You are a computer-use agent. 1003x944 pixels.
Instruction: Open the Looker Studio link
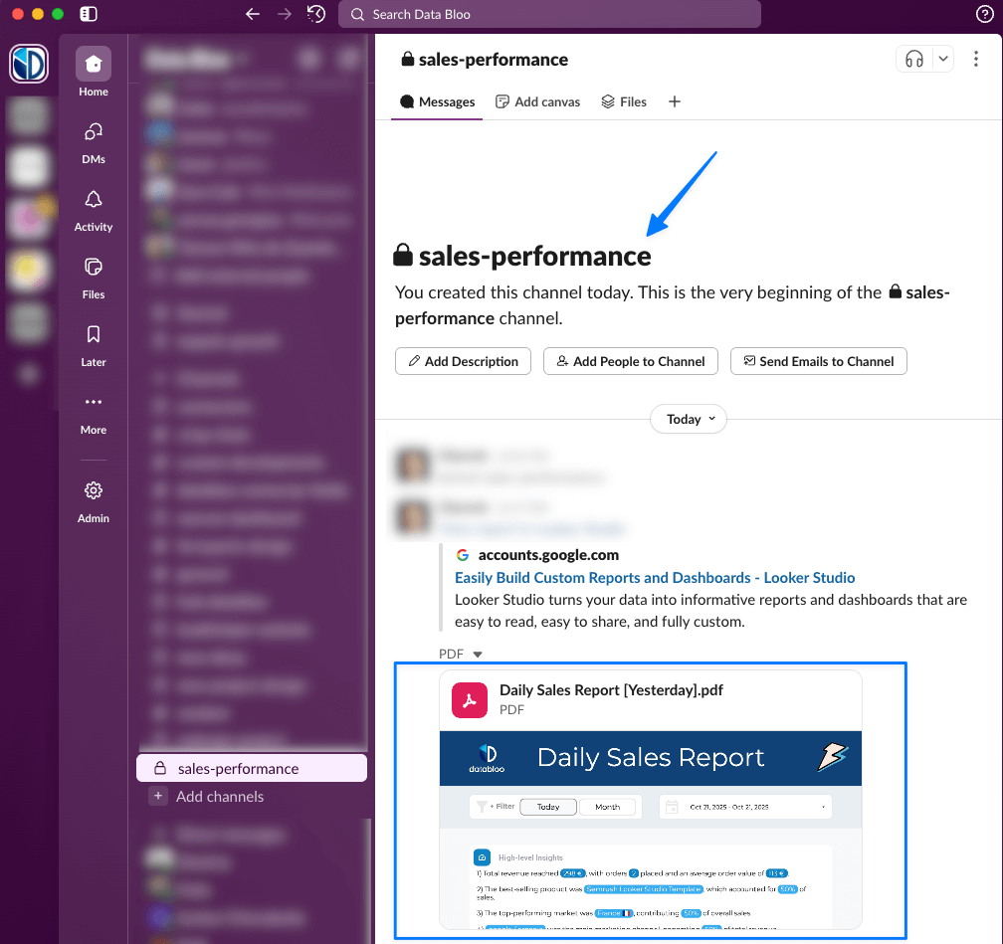[x=655, y=578]
